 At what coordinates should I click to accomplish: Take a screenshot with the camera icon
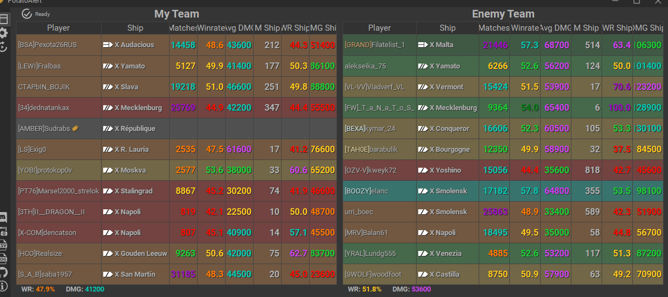point(4,231)
